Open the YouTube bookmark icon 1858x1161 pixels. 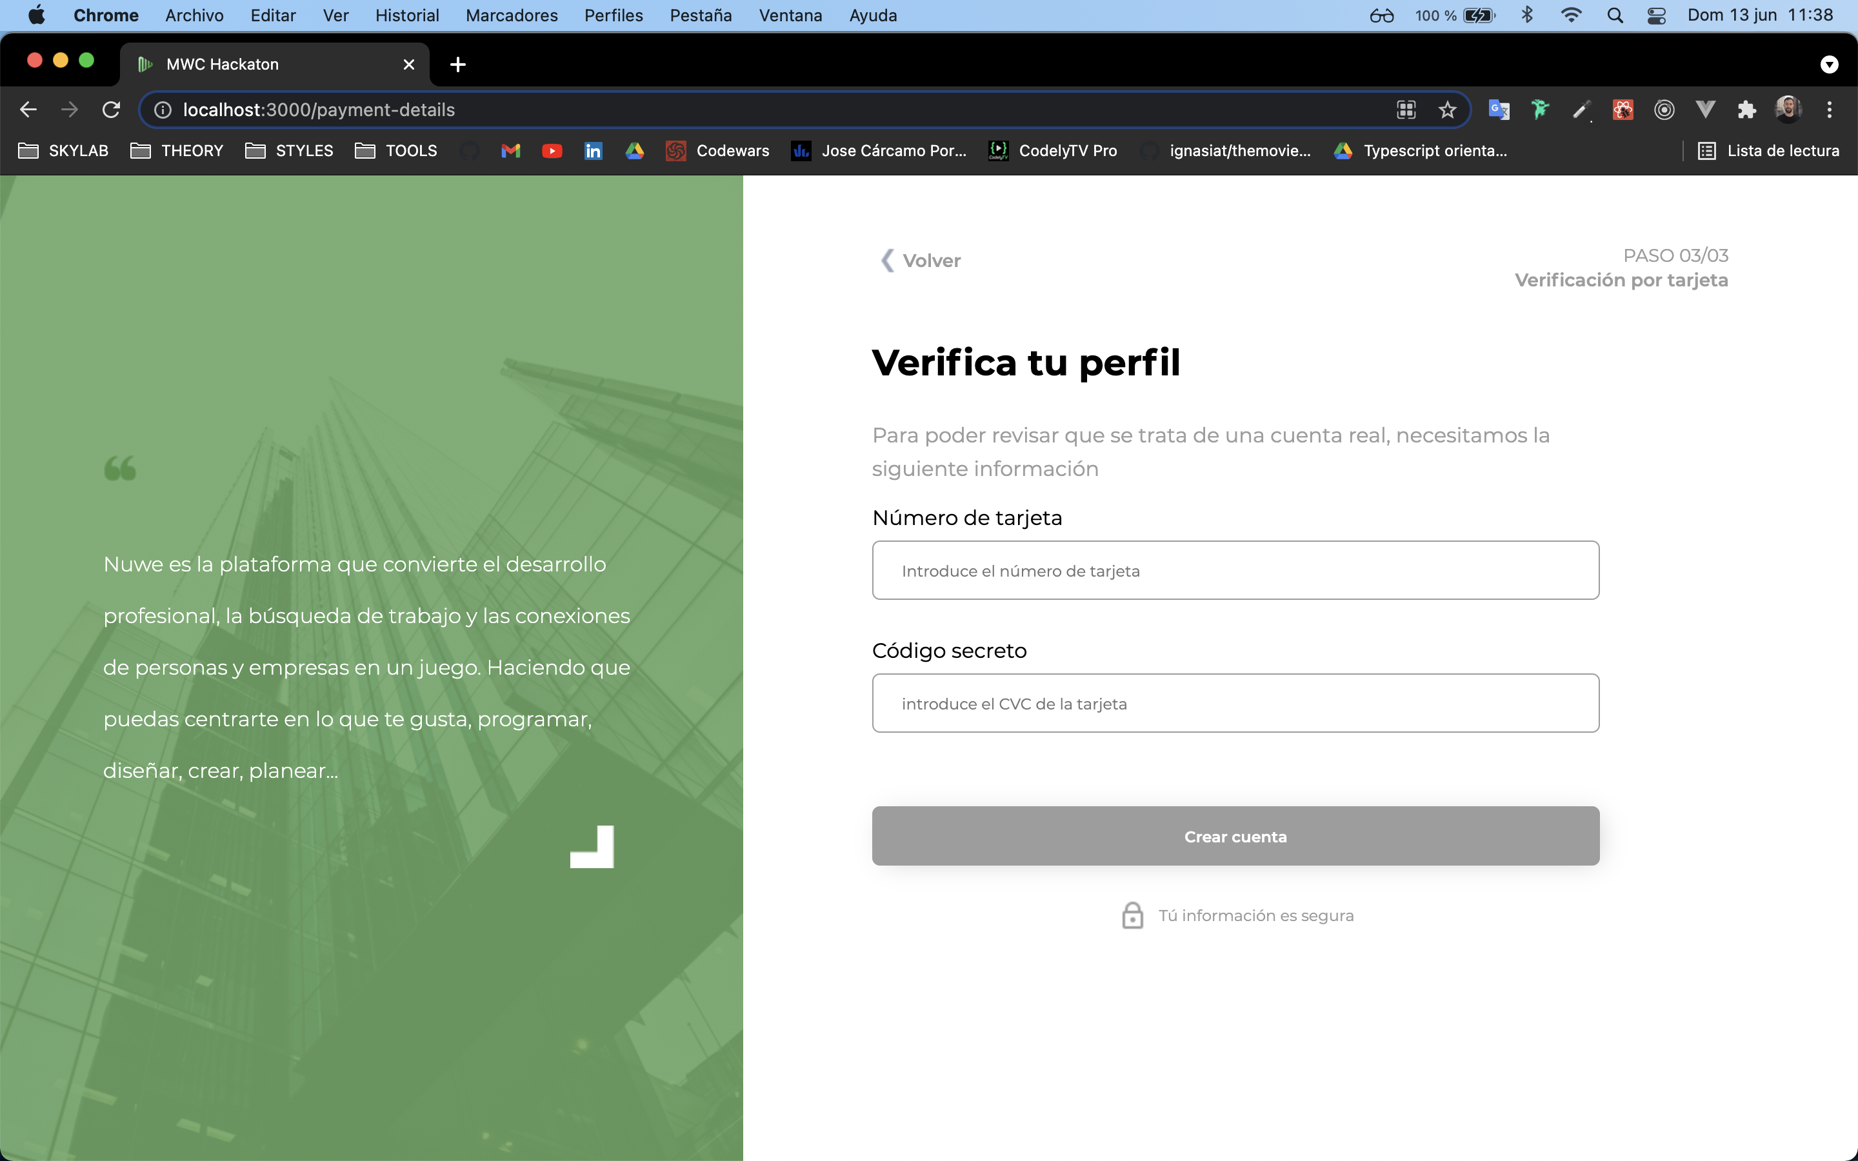tap(551, 150)
